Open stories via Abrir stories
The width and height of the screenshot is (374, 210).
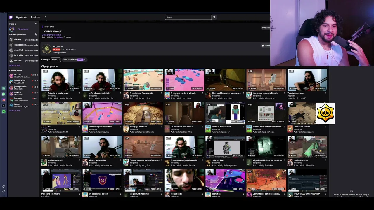point(23,29)
